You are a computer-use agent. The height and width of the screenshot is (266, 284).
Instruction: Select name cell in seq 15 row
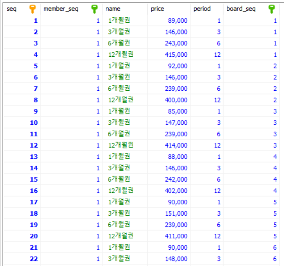click(x=125, y=179)
